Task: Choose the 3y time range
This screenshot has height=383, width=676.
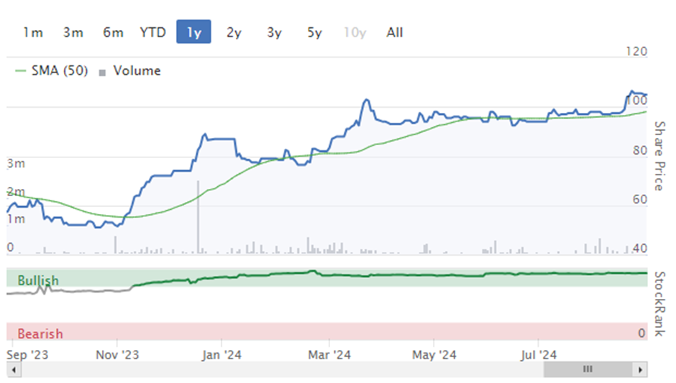Action: pos(274,32)
